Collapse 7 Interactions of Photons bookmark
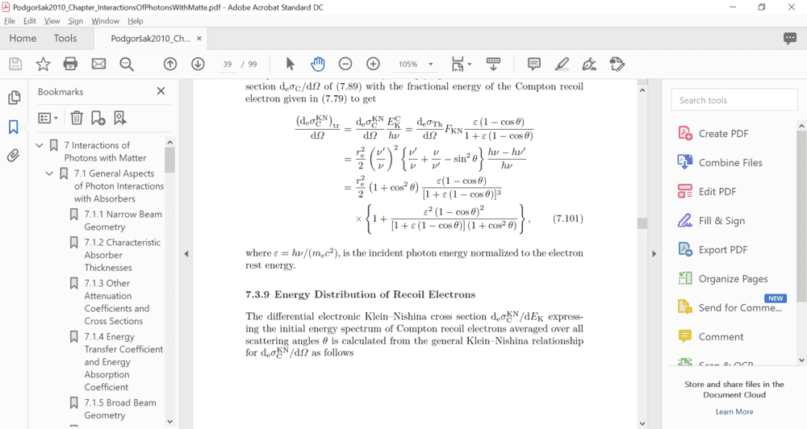Viewport: 807px width, 429px height. pos(39,145)
